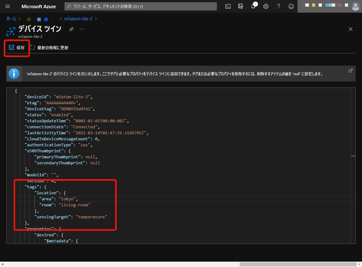Image resolution: width=362 pixels, height=267 pixels.
Task: Open portal settings gear
Action: click(x=266, y=6)
